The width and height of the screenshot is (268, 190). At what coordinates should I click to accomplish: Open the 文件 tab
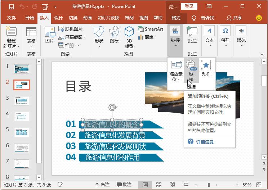point(12,18)
